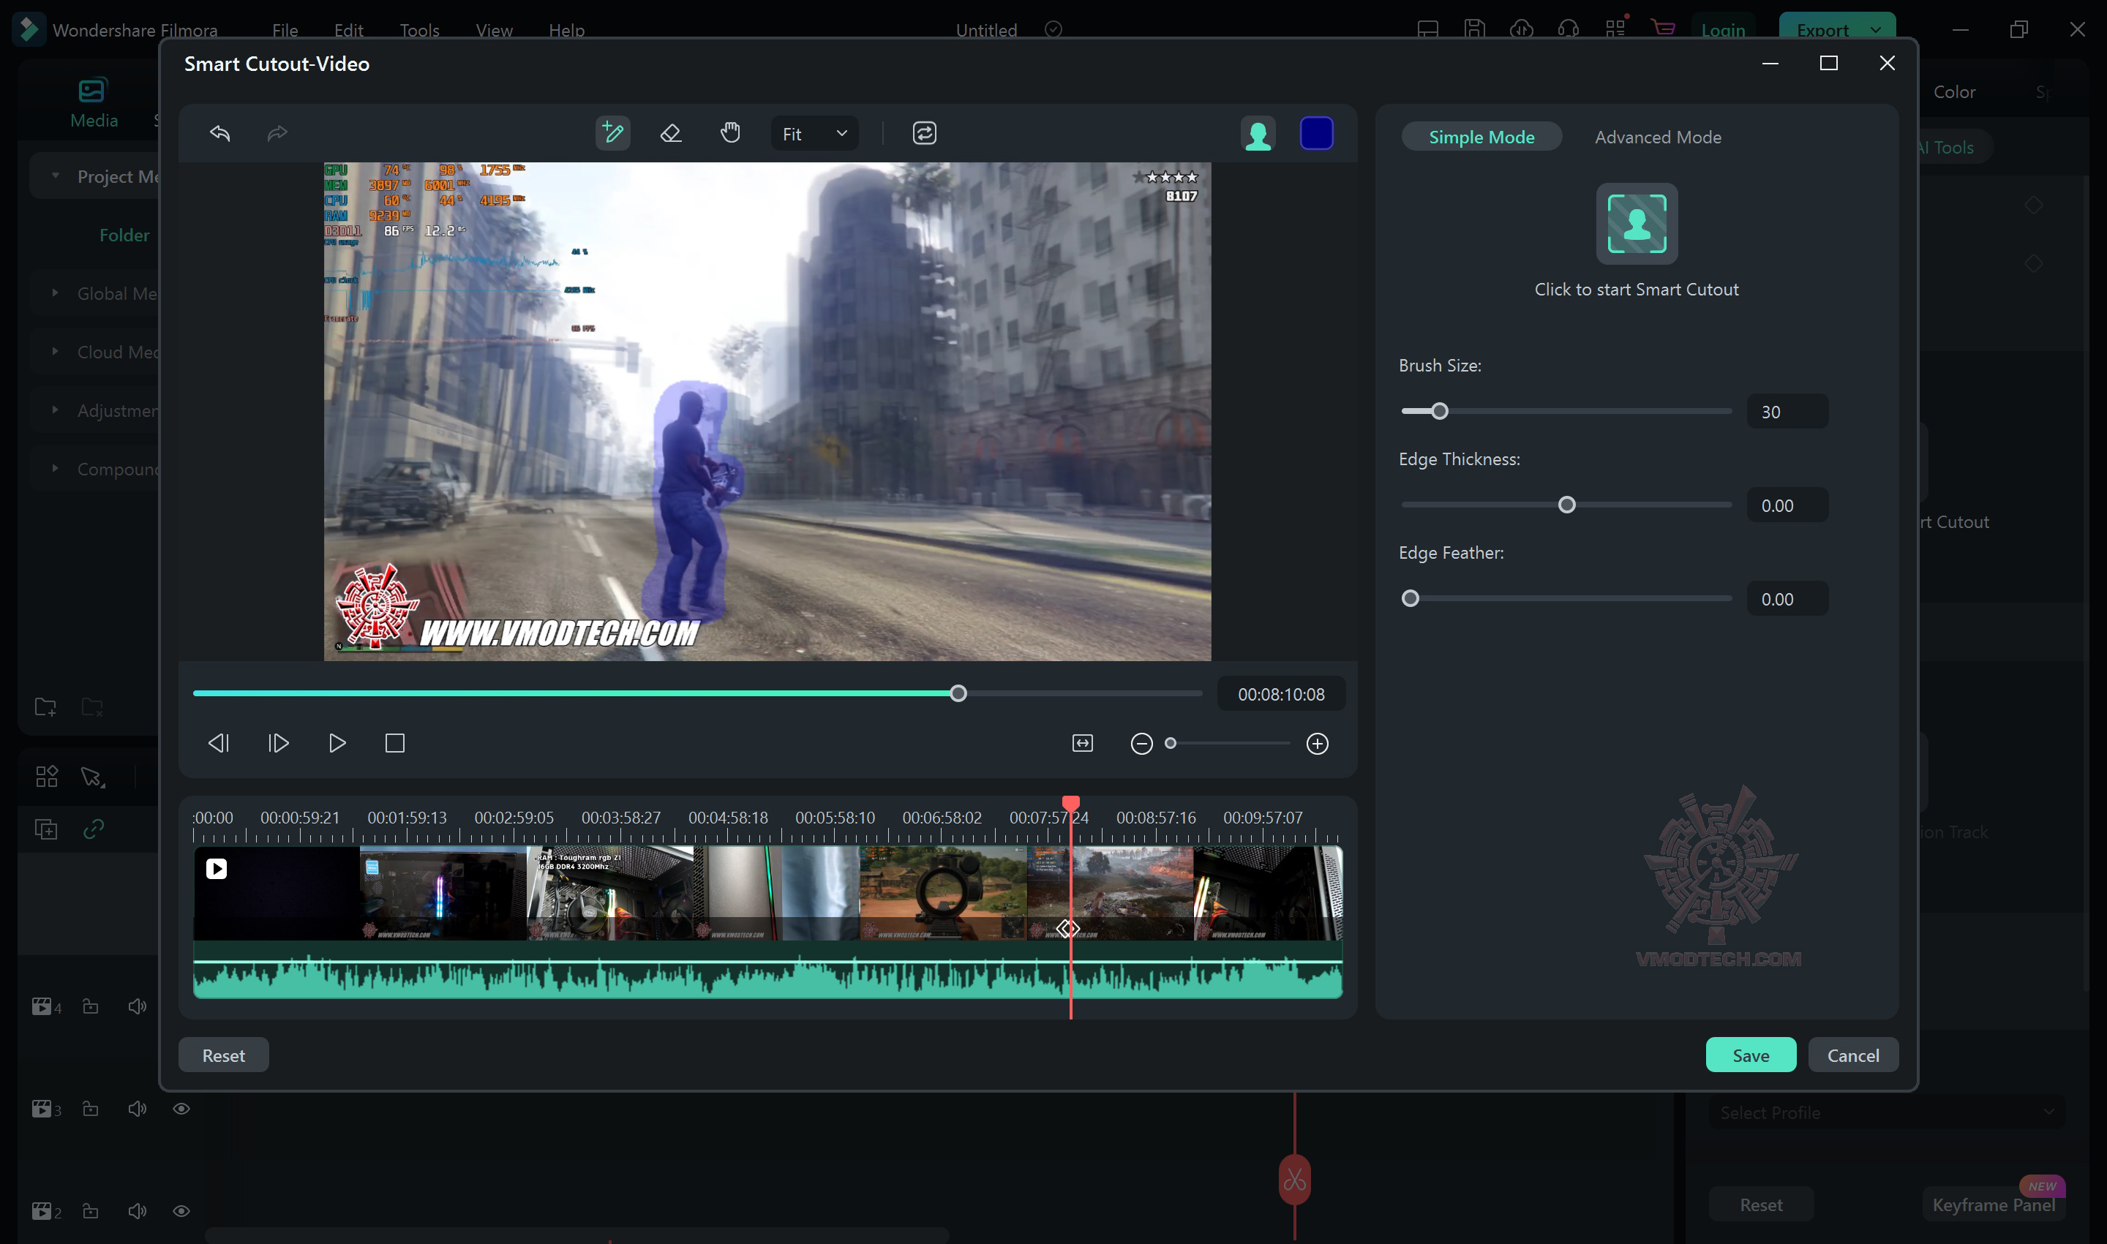Click the zoom-in plus icon for timeline
This screenshot has height=1244, width=2107.
tap(1317, 744)
